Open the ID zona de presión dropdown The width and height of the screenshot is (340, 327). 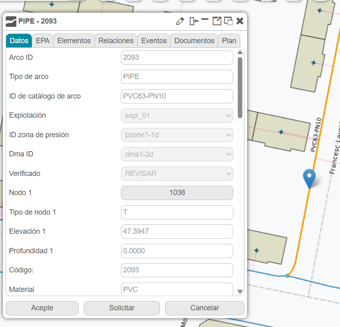[x=177, y=135]
